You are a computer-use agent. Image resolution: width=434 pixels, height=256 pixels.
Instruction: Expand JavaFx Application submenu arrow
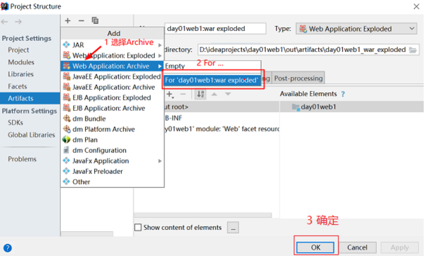(x=160, y=161)
